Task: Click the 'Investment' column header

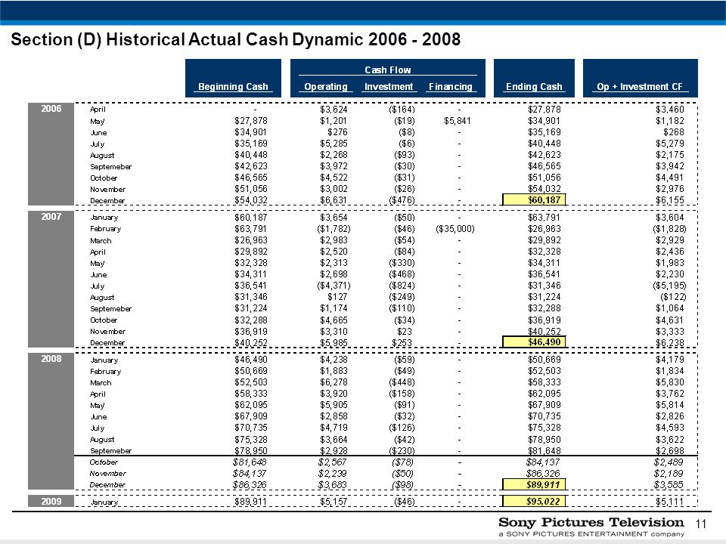Action: tap(389, 86)
